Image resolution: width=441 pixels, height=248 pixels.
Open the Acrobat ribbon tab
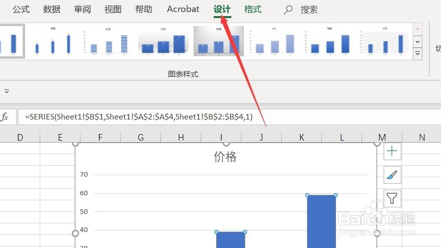pos(183,9)
